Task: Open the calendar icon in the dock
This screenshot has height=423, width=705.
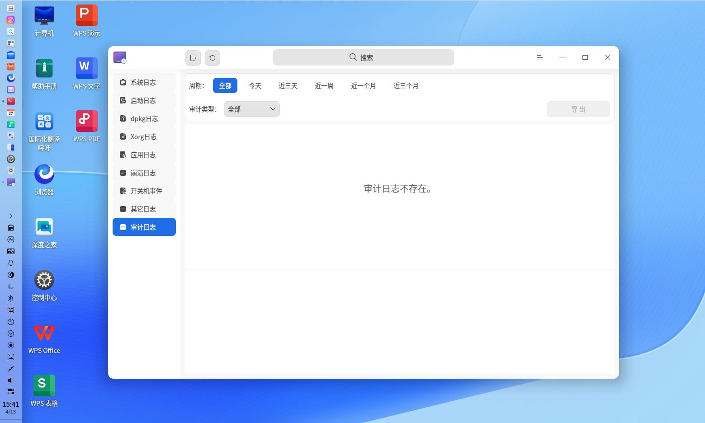Action: (x=11, y=113)
